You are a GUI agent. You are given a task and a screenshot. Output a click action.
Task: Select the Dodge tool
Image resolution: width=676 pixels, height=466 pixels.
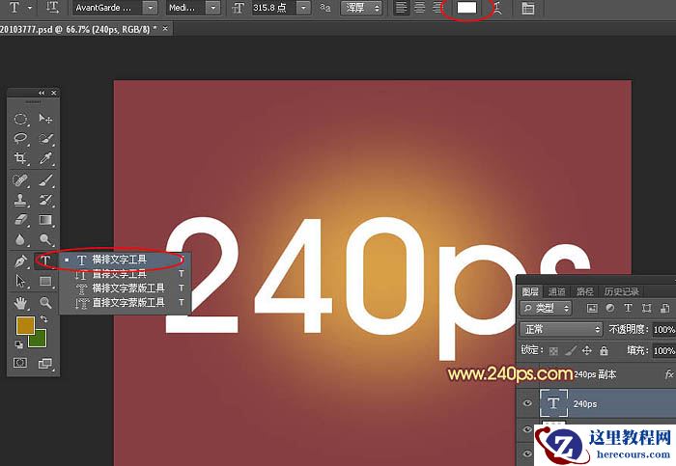tap(45, 239)
